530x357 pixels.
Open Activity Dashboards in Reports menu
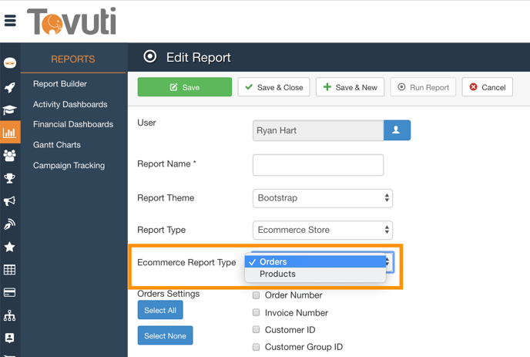click(x=70, y=104)
